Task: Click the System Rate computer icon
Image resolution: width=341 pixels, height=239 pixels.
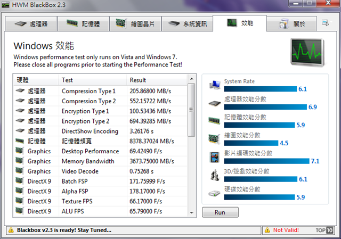Action: 215,85
